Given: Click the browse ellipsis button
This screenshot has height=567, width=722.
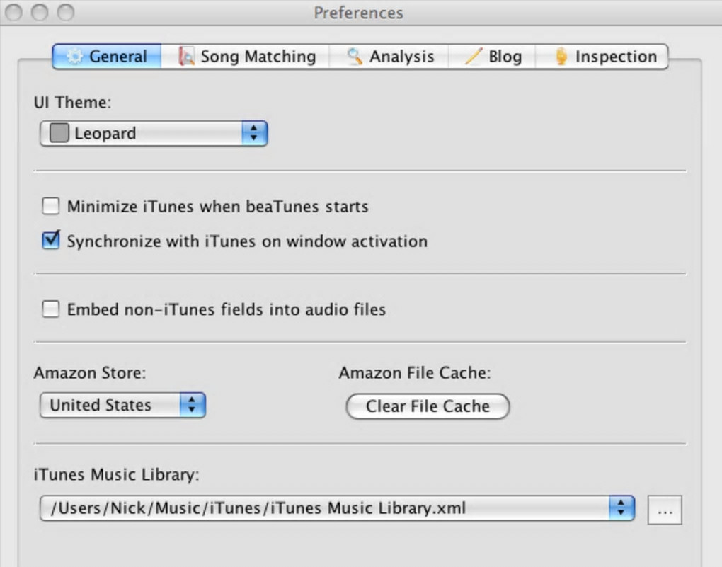Looking at the screenshot, I should 665,510.
